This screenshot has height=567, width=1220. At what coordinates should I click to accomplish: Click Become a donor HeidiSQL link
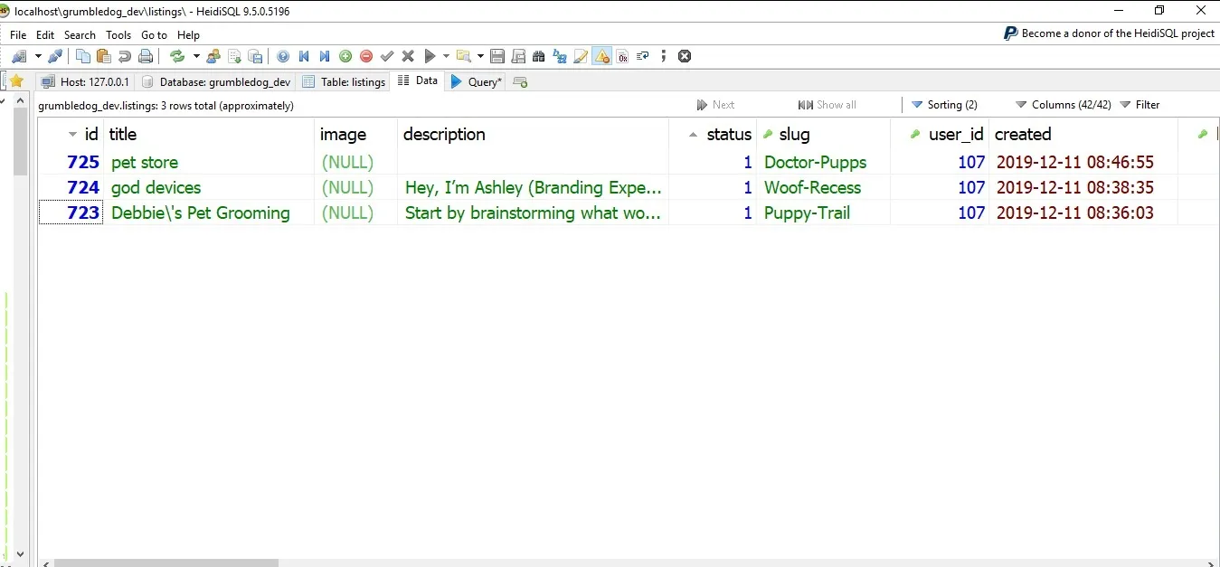coord(1109,33)
